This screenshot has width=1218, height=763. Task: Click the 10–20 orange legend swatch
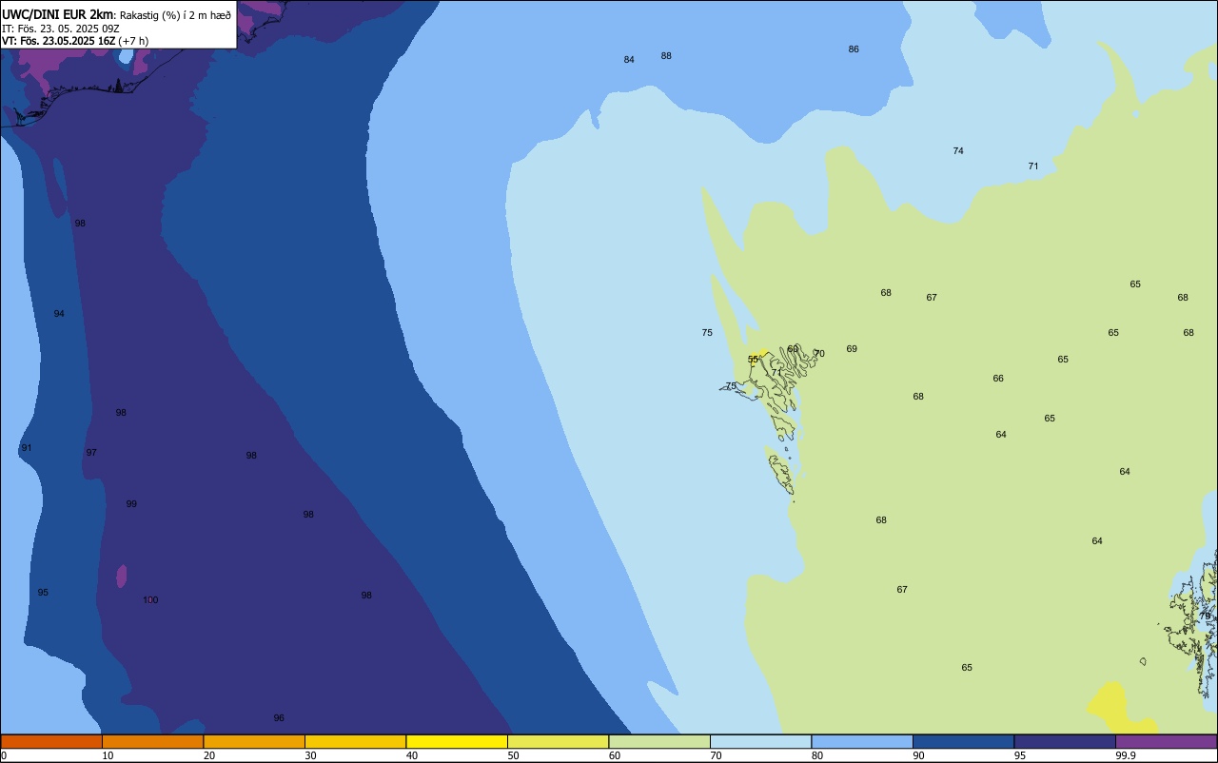click(152, 741)
